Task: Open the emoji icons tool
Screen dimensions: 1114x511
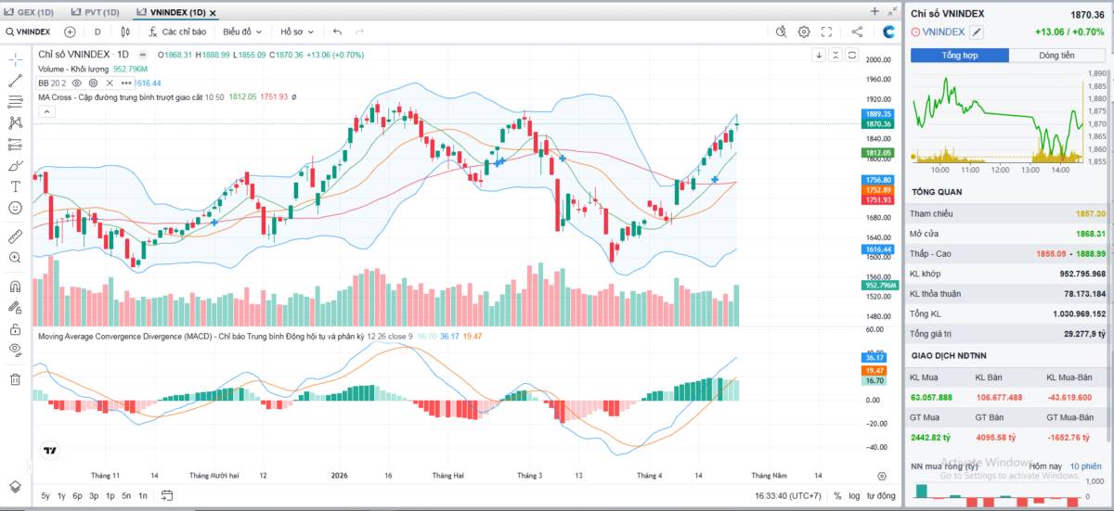Action: [15, 208]
